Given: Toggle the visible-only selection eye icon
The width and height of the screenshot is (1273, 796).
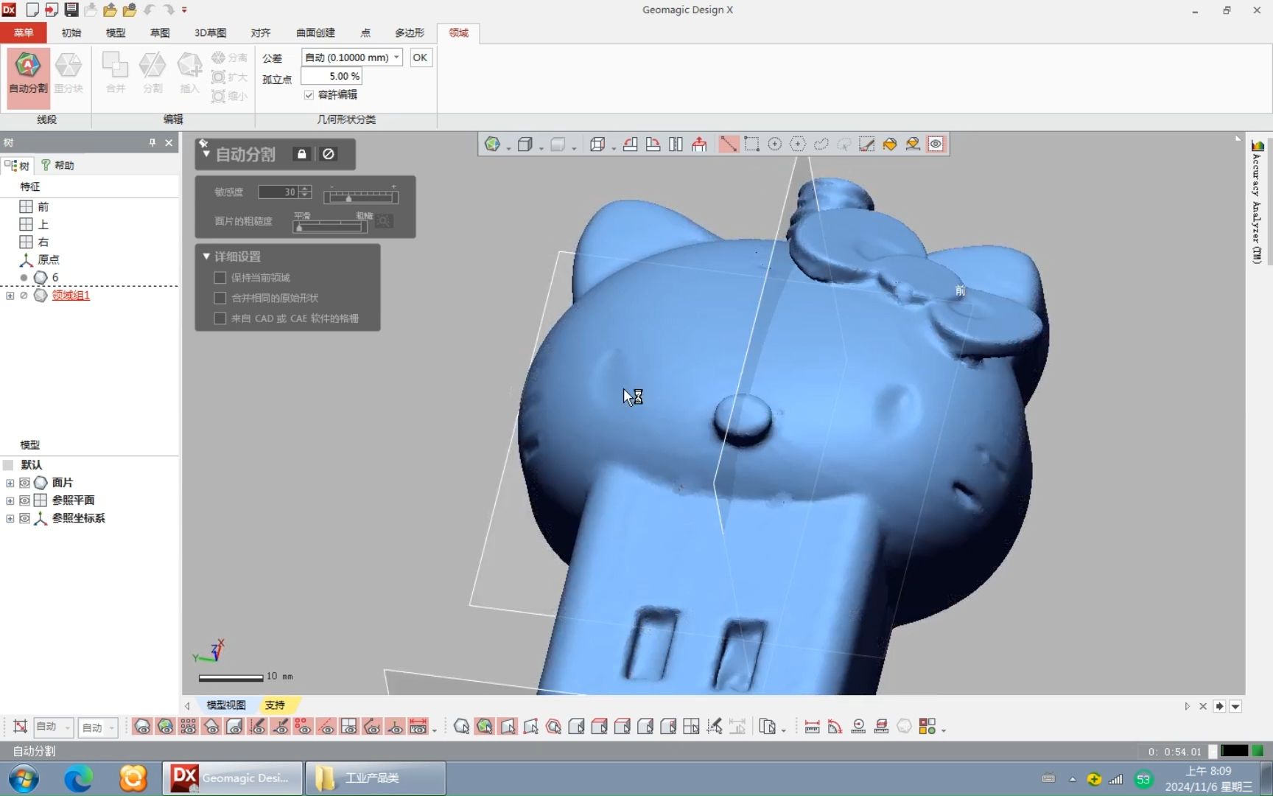Looking at the screenshot, I should [936, 144].
